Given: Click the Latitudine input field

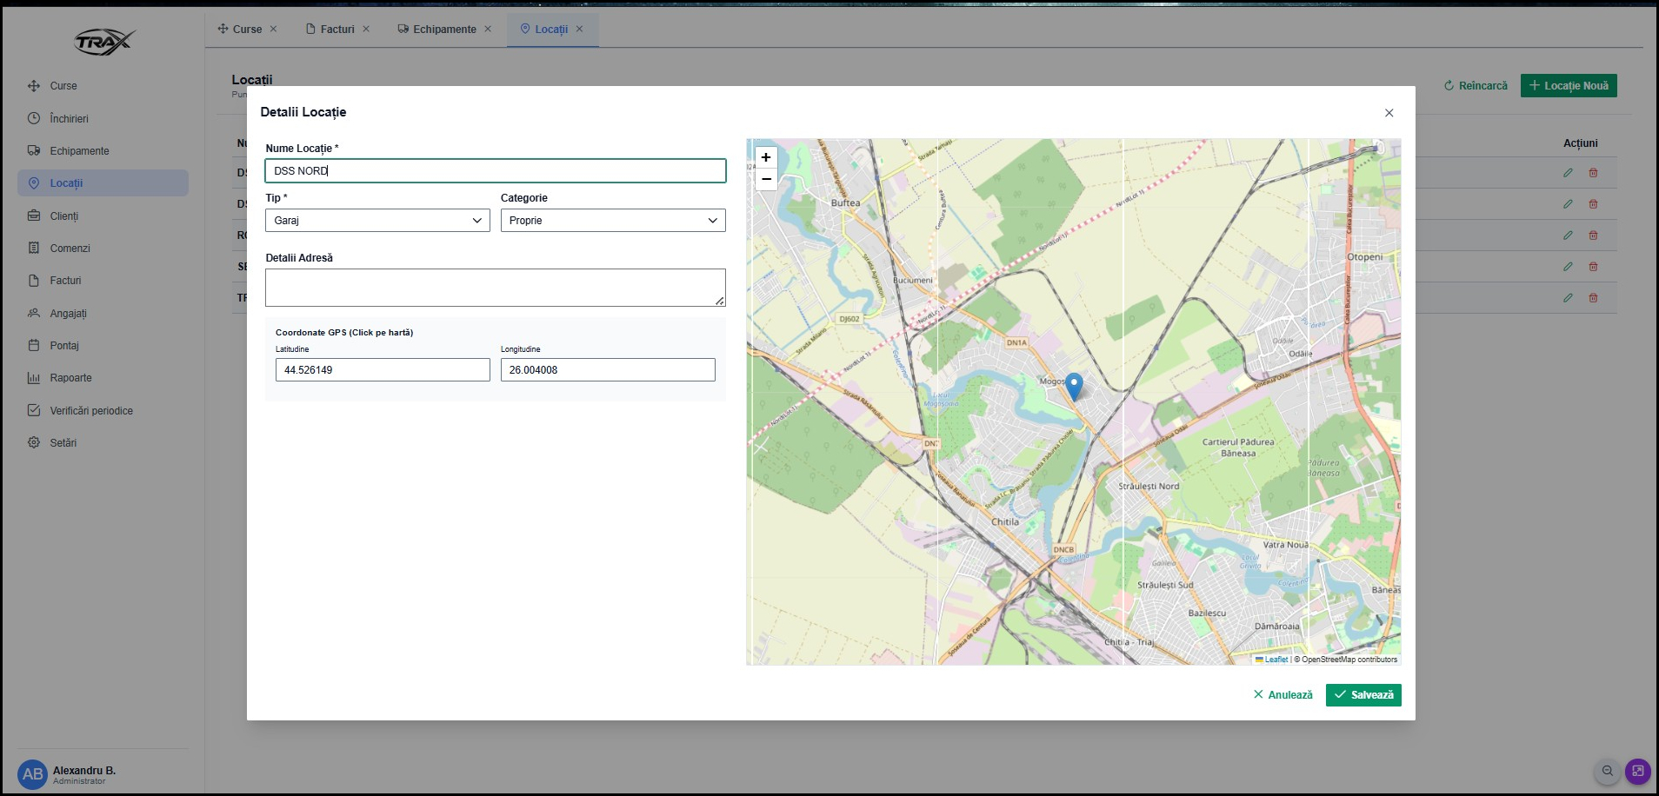Looking at the screenshot, I should tap(382, 370).
